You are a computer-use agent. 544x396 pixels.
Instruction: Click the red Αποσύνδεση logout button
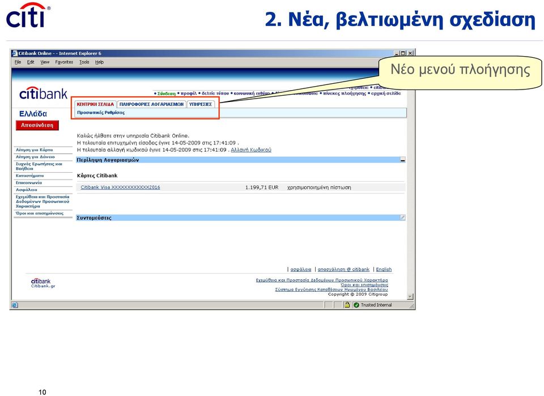[37, 125]
